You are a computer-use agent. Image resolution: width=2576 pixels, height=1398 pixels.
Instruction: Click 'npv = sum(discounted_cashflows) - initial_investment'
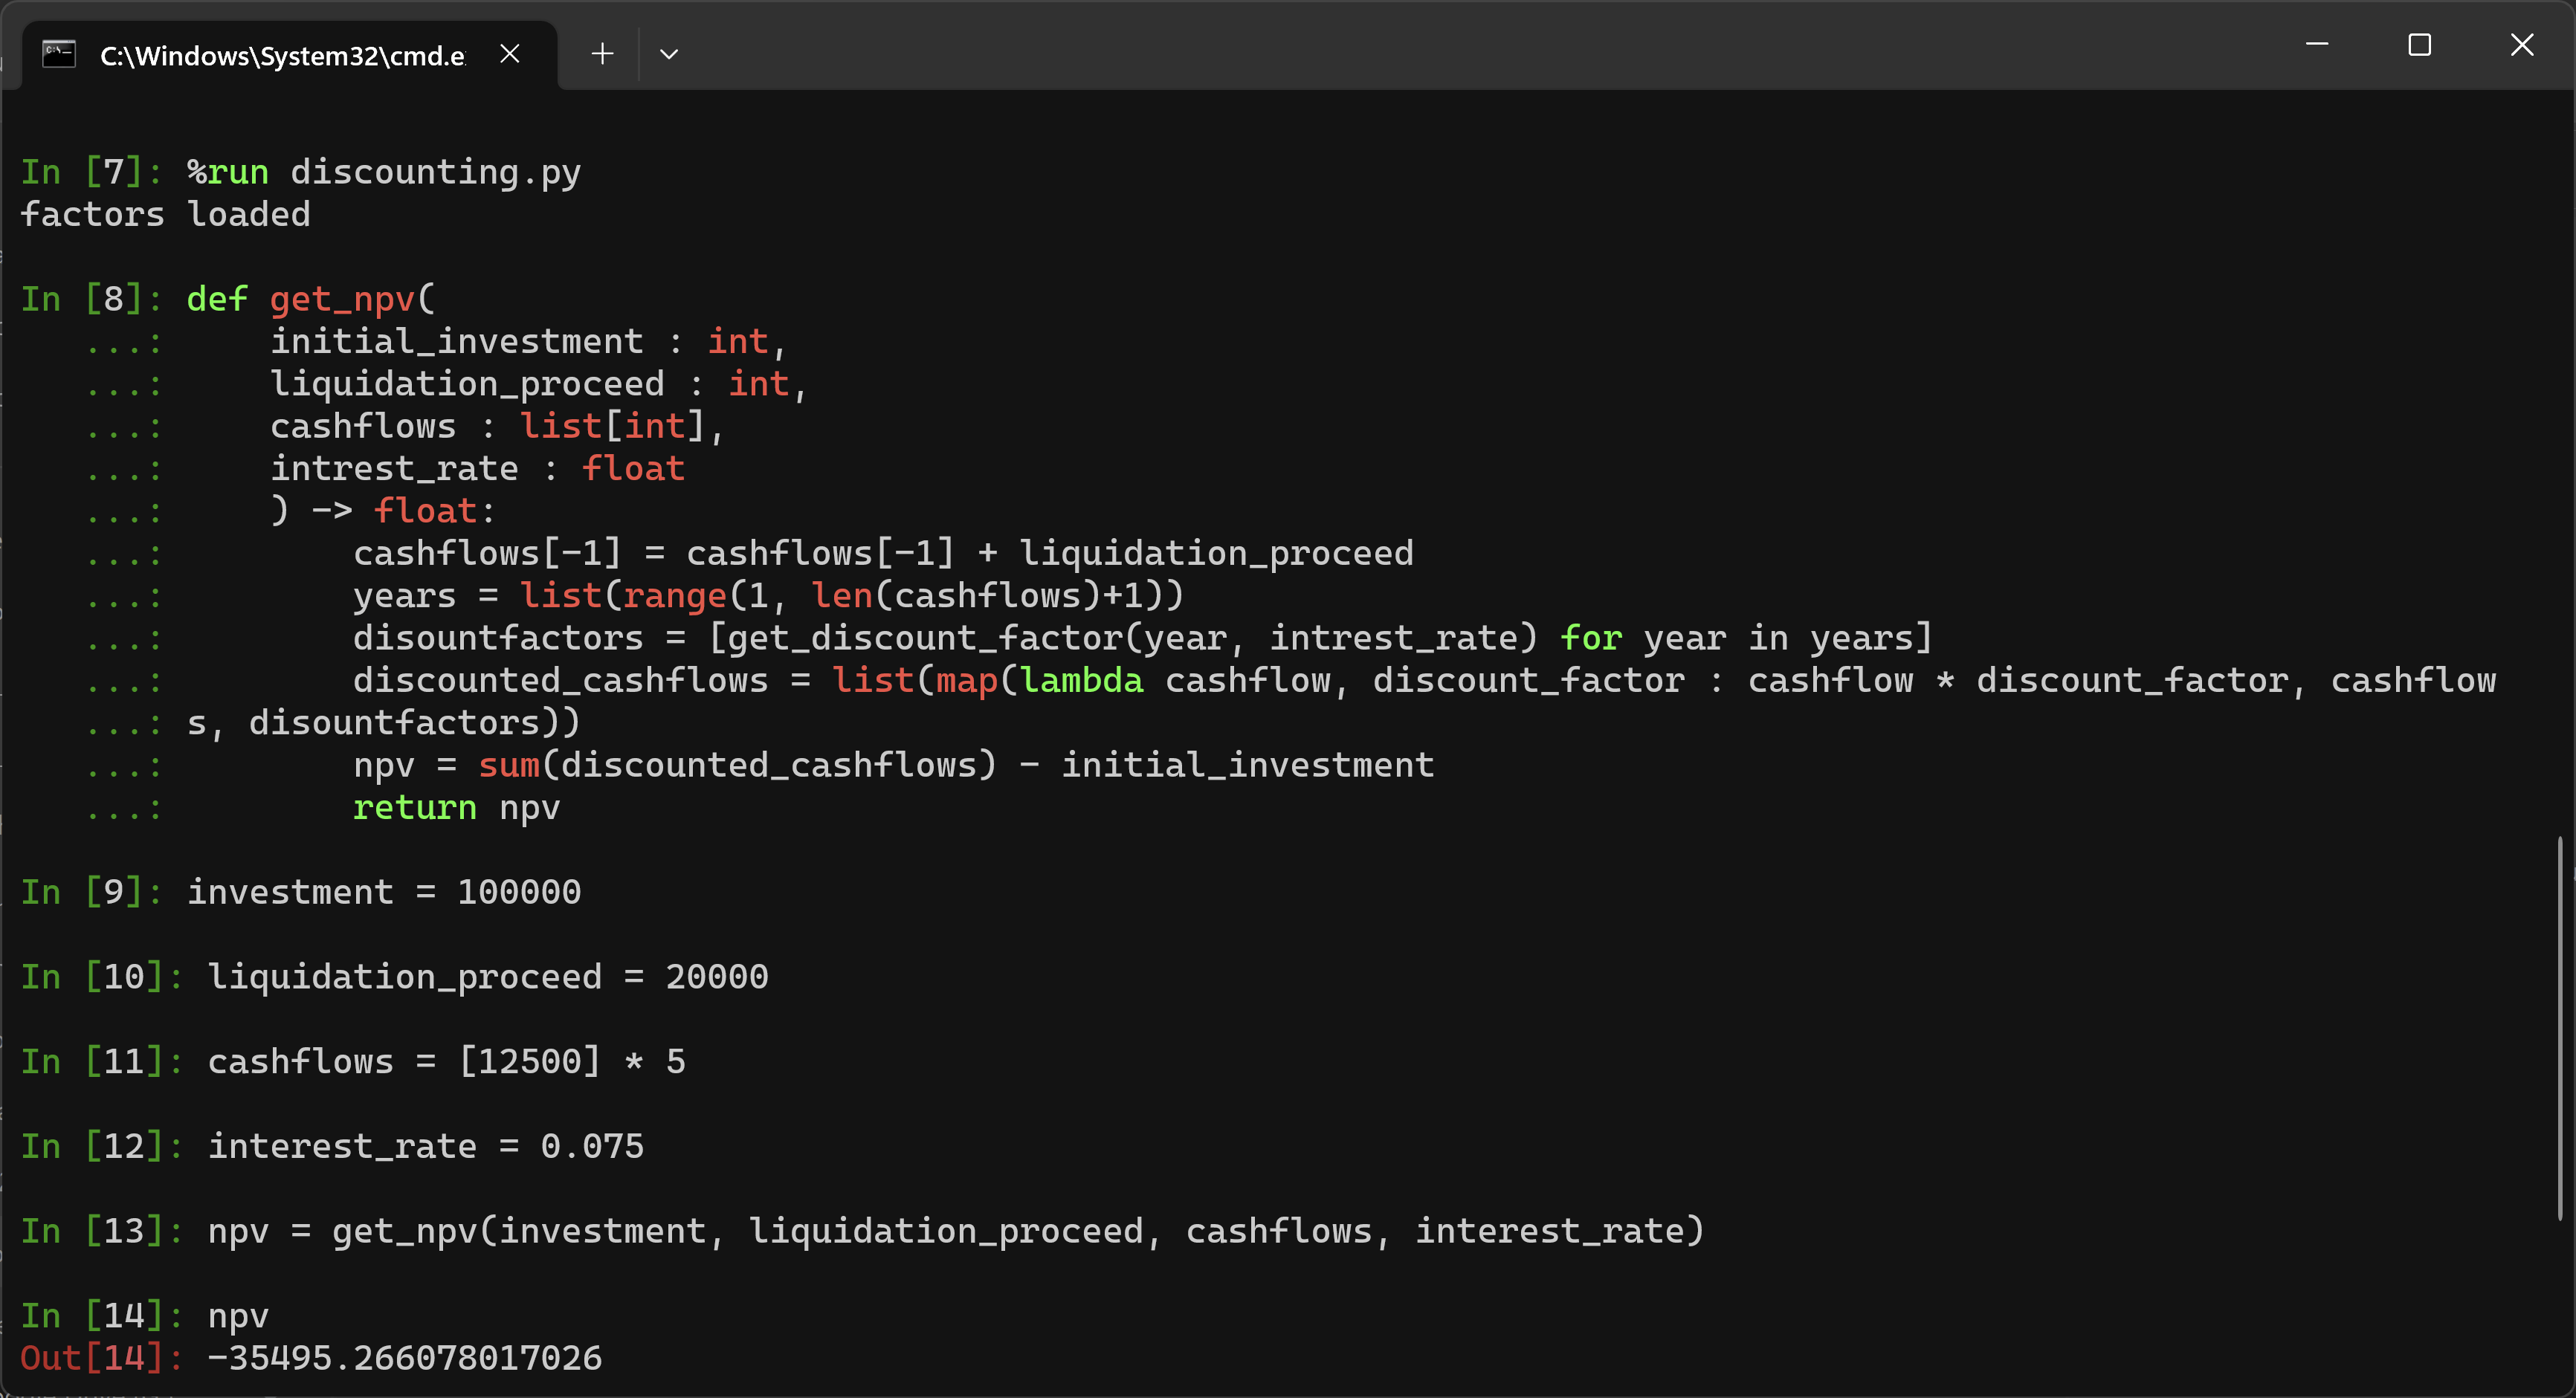point(894,765)
